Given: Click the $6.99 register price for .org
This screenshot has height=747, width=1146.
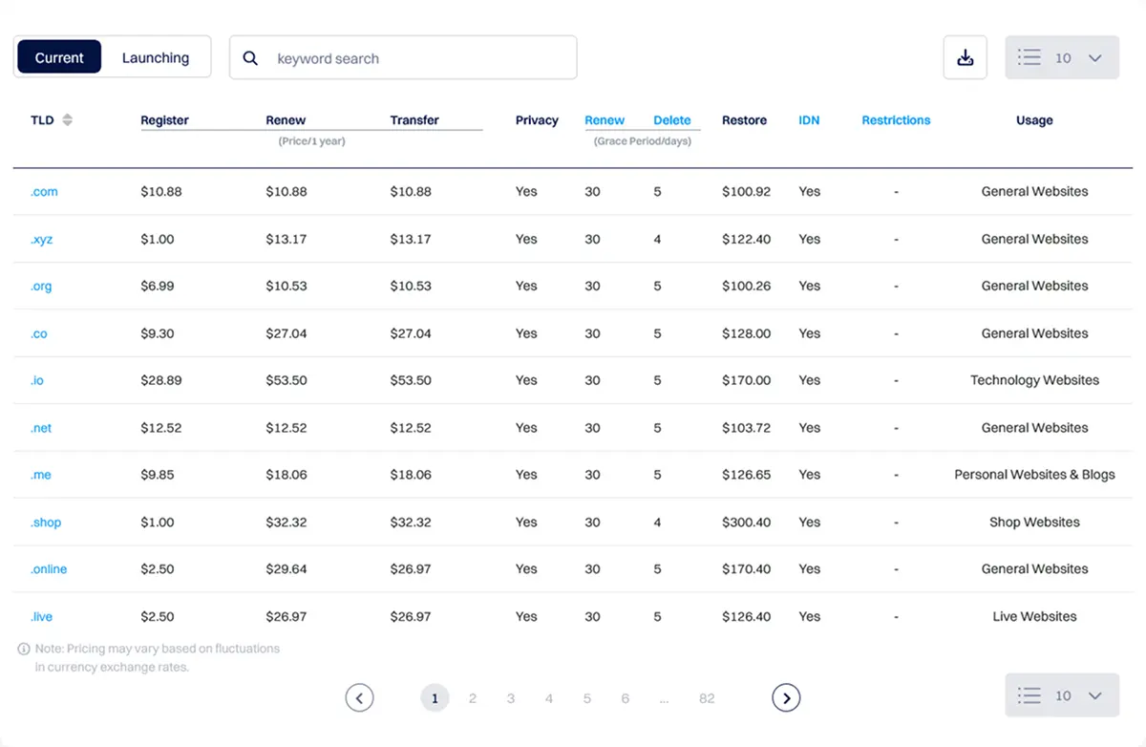Looking at the screenshot, I should (158, 286).
